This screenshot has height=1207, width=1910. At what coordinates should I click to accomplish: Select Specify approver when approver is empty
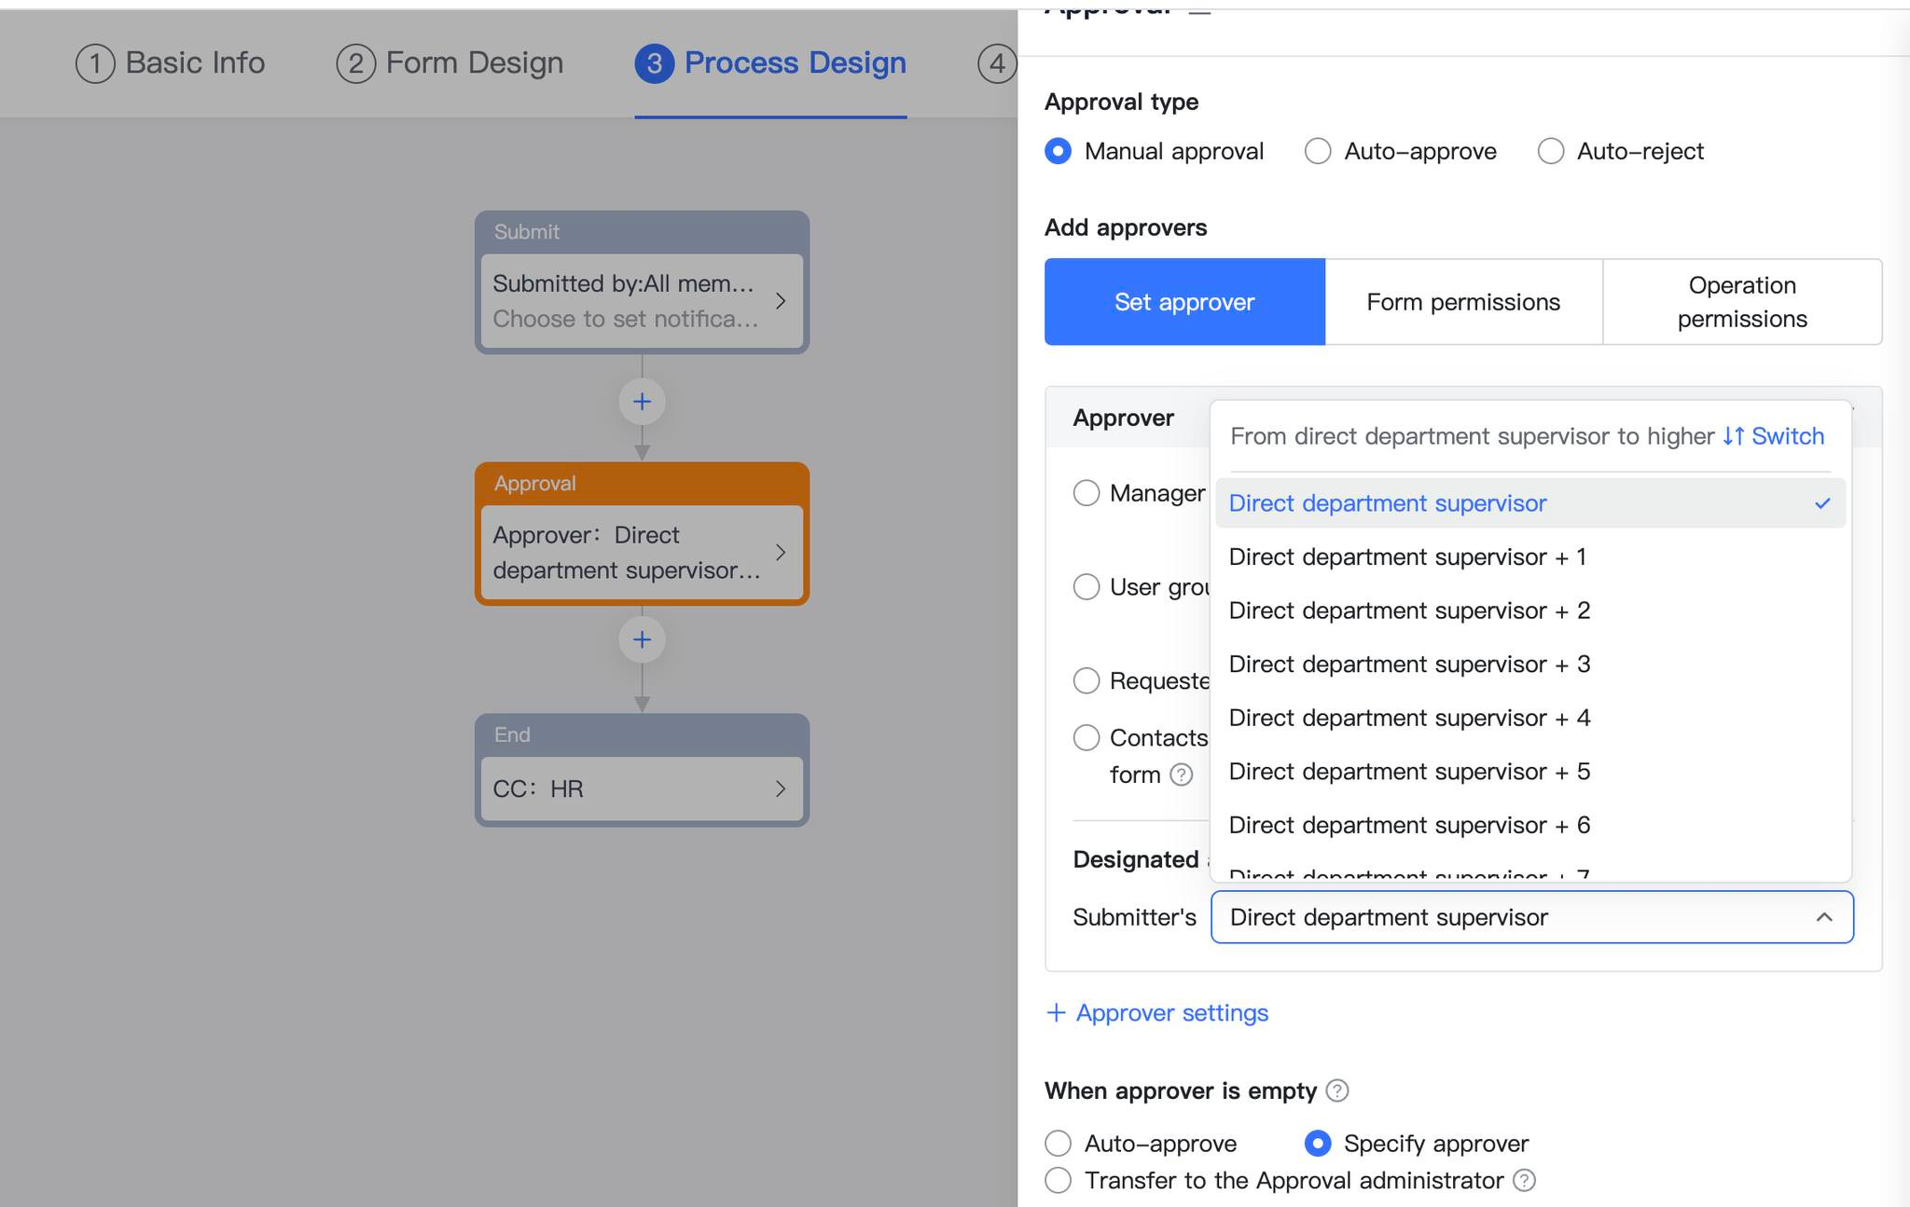(x=1318, y=1143)
